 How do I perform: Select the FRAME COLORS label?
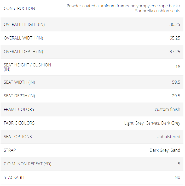[19, 110]
